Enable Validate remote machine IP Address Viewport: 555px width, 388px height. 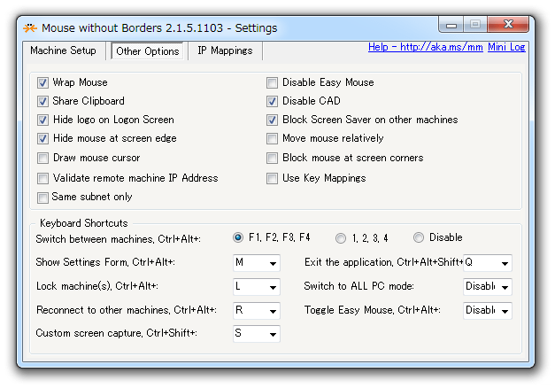pyautogui.click(x=42, y=178)
